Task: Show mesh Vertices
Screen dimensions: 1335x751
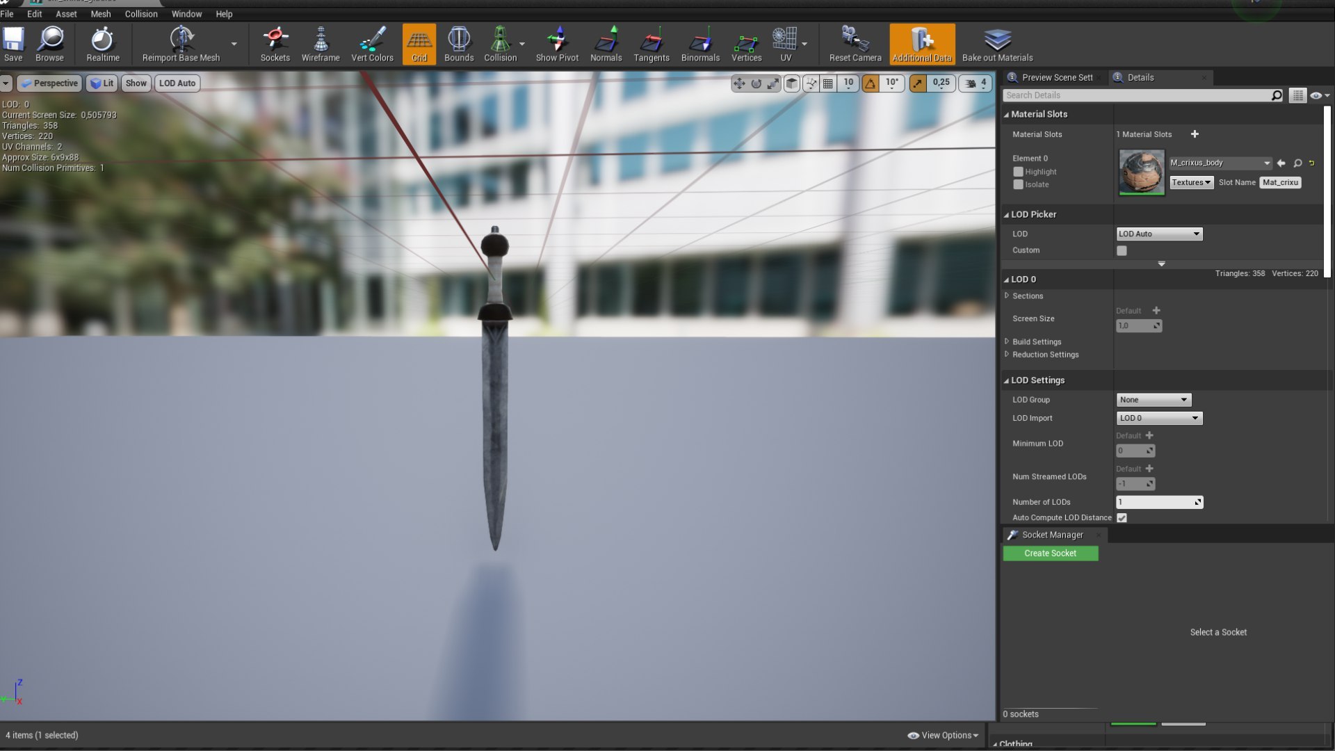Action: pyautogui.click(x=746, y=45)
